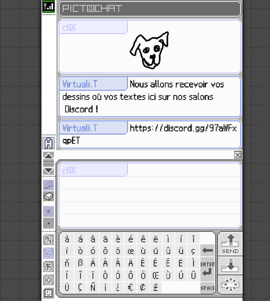Screen dimensions: 270x301
Task: Tap the ê key
Action: tap(143, 239)
